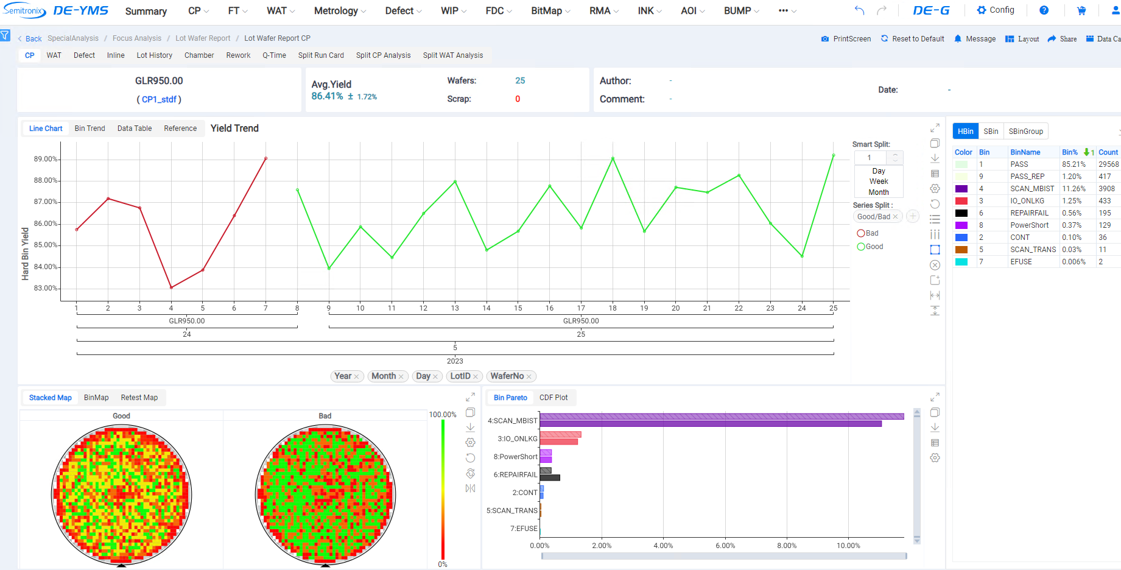The height and width of the screenshot is (570, 1121).
Task: Expand the Yield Trend chart fullscreen
Action: tap(935, 128)
